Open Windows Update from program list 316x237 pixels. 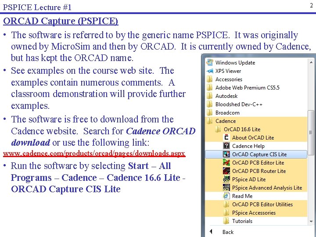[256, 62]
